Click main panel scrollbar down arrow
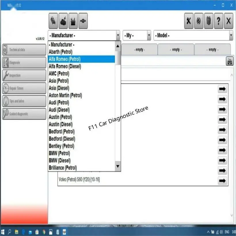236x236 pixels. (x=232, y=215)
